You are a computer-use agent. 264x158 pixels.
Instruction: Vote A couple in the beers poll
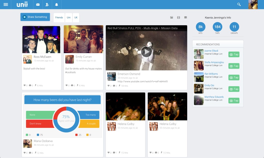[x=89, y=123]
